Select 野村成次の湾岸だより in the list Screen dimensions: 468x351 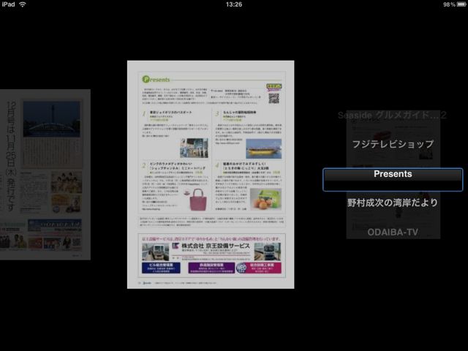(x=393, y=203)
